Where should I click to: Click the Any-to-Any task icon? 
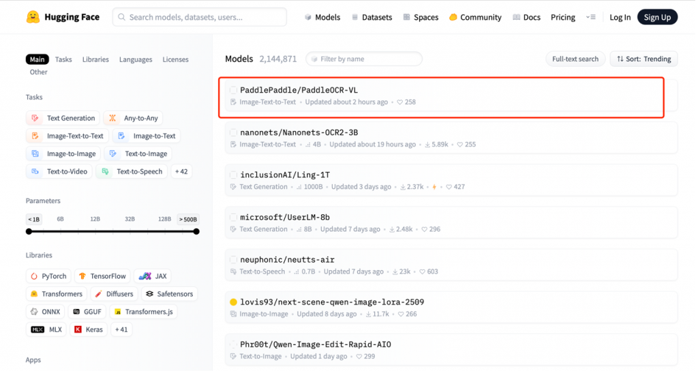pos(112,118)
